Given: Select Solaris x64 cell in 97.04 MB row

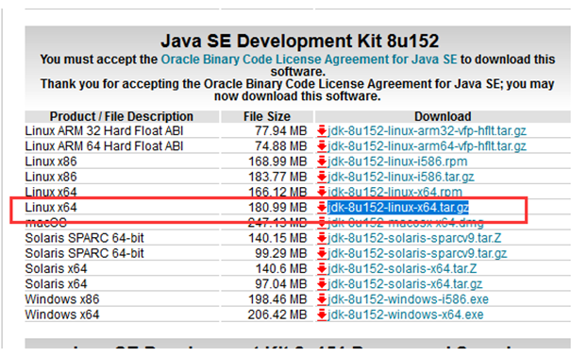Looking at the screenshot, I should pyautogui.click(x=57, y=284).
